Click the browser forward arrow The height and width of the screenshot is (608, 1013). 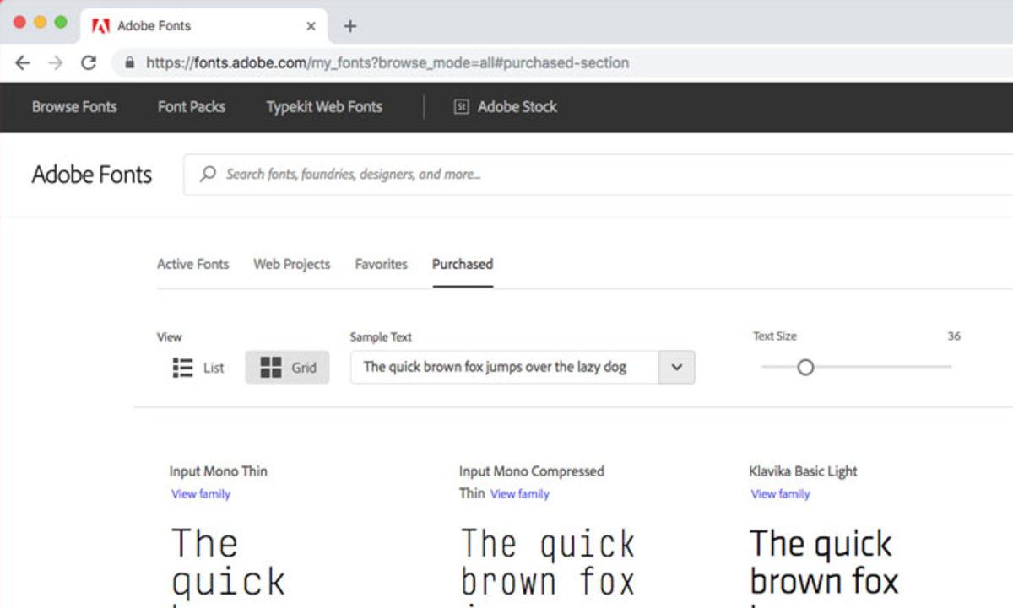tap(56, 63)
